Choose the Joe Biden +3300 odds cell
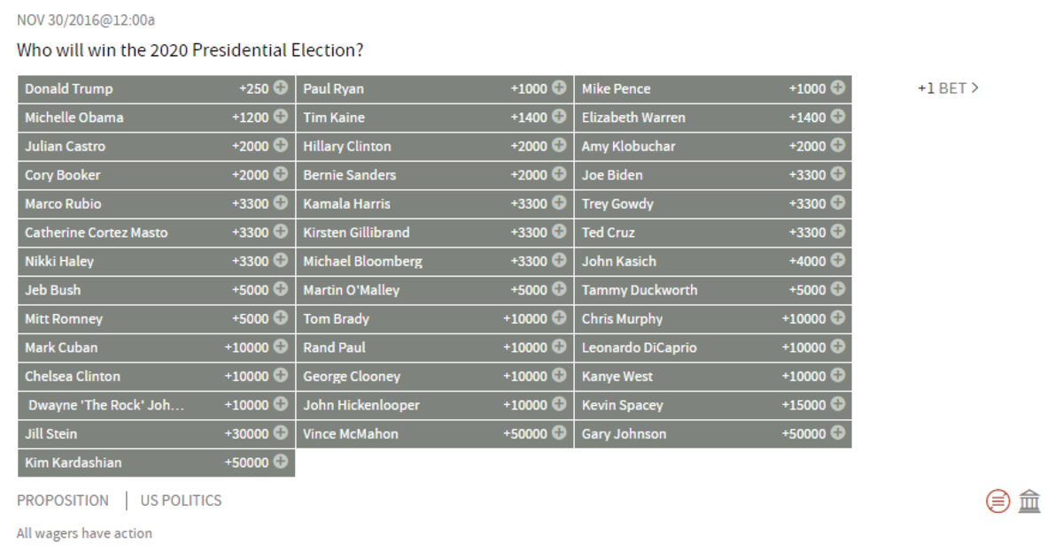1063x550 pixels. 713,175
